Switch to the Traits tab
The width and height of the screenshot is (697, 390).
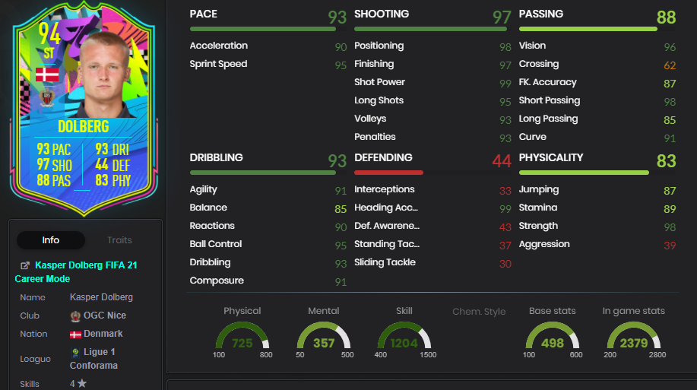119,240
